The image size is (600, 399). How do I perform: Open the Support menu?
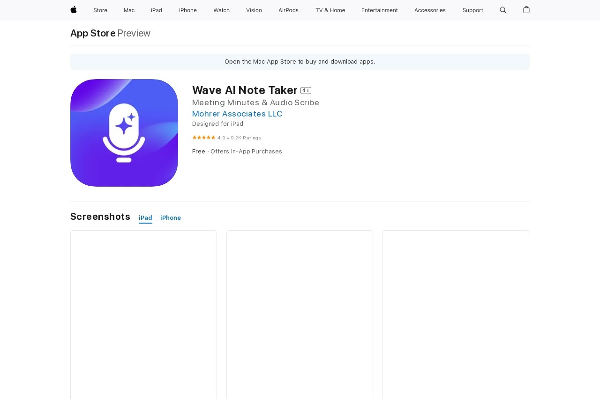tap(472, 10)
